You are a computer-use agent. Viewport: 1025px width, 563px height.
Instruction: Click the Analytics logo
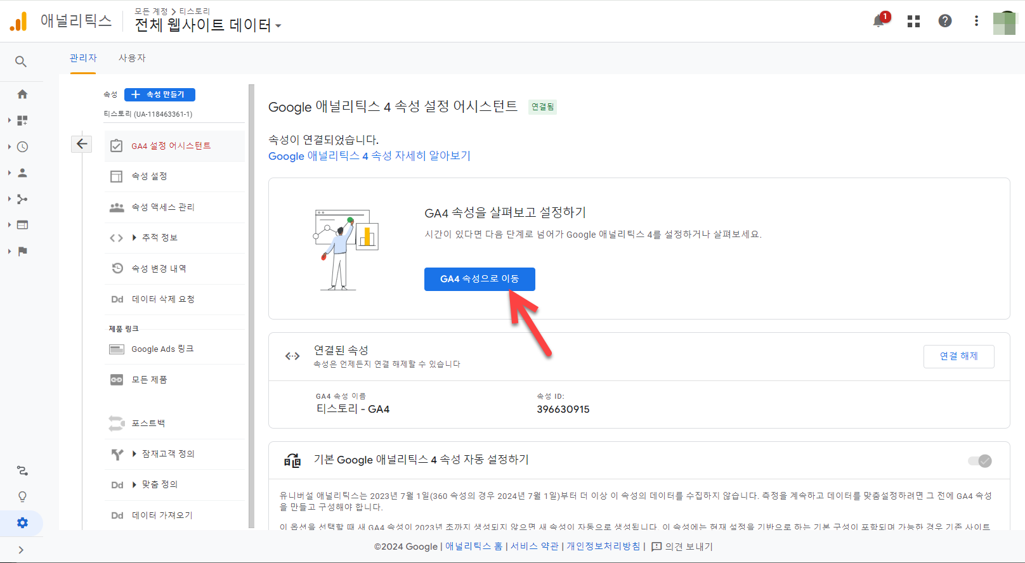[18, 22]
